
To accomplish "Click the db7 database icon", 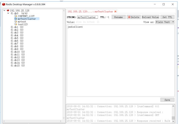I will (x=12, y=43).
